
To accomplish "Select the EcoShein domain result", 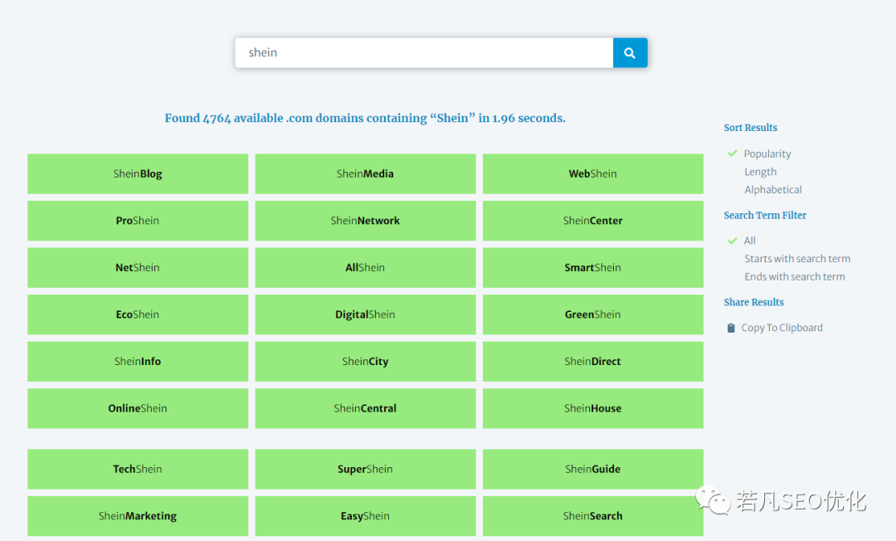I will [138, 314].
